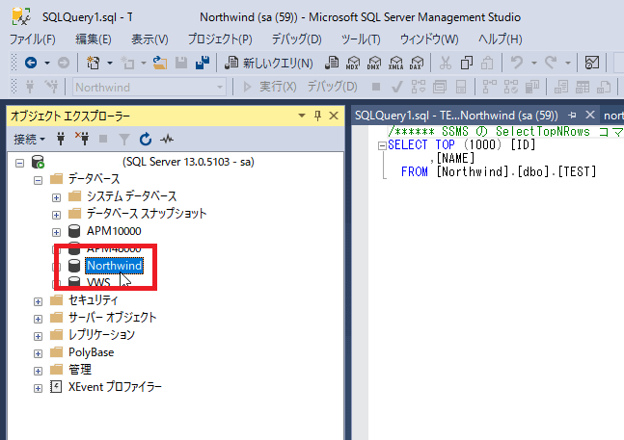Viewport: 624px width, 440px height.
Task: Select the Northwind database in the tree
Action: (x=114, y=266)
